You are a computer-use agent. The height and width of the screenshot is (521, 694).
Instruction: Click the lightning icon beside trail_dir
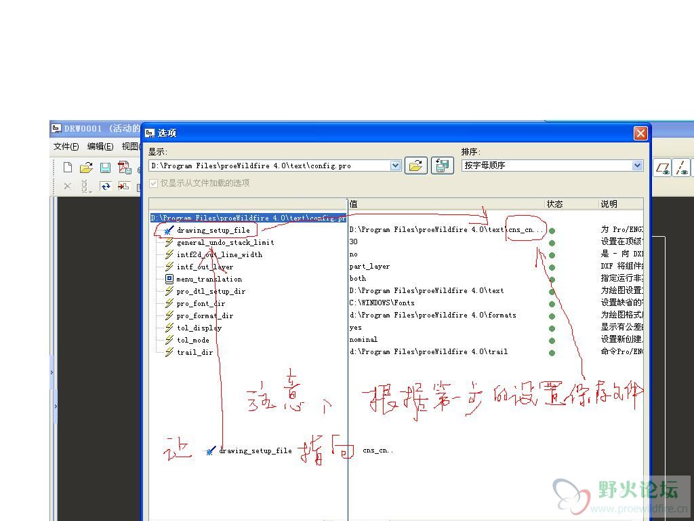pos(169,352)
